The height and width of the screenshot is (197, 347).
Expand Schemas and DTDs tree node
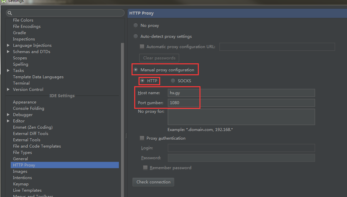(x=8, y=51)
